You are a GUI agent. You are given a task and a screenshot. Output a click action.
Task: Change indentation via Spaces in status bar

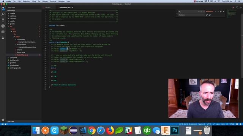pyautogui.click(x=202, y=124)
